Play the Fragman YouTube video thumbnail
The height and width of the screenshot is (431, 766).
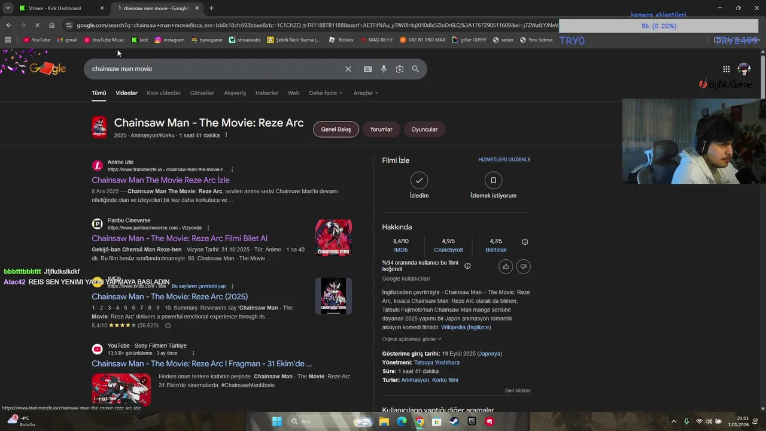click(x=121, y=388)
